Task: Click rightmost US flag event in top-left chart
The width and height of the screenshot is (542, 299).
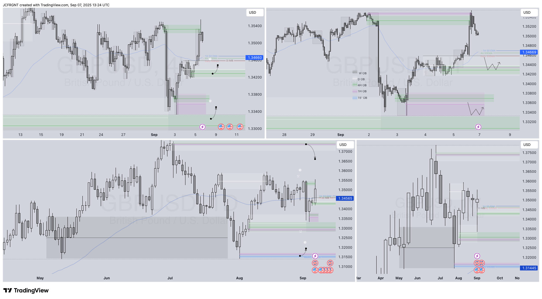Action: (x=240, y=127)
